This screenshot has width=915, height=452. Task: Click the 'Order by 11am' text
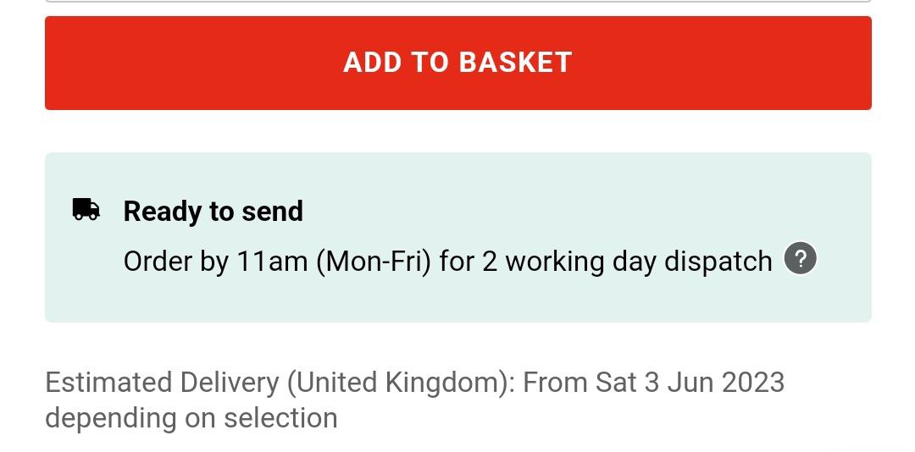pos(215,262)
